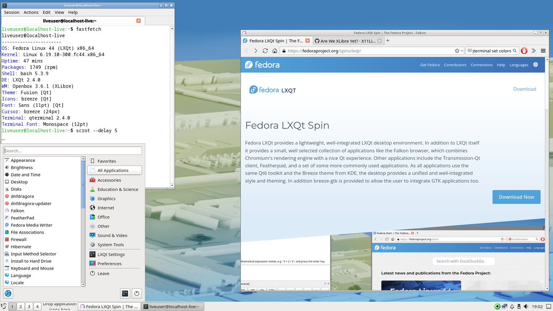Open Firewall configuration
This screenshot has height=311, width=553.
42,240
